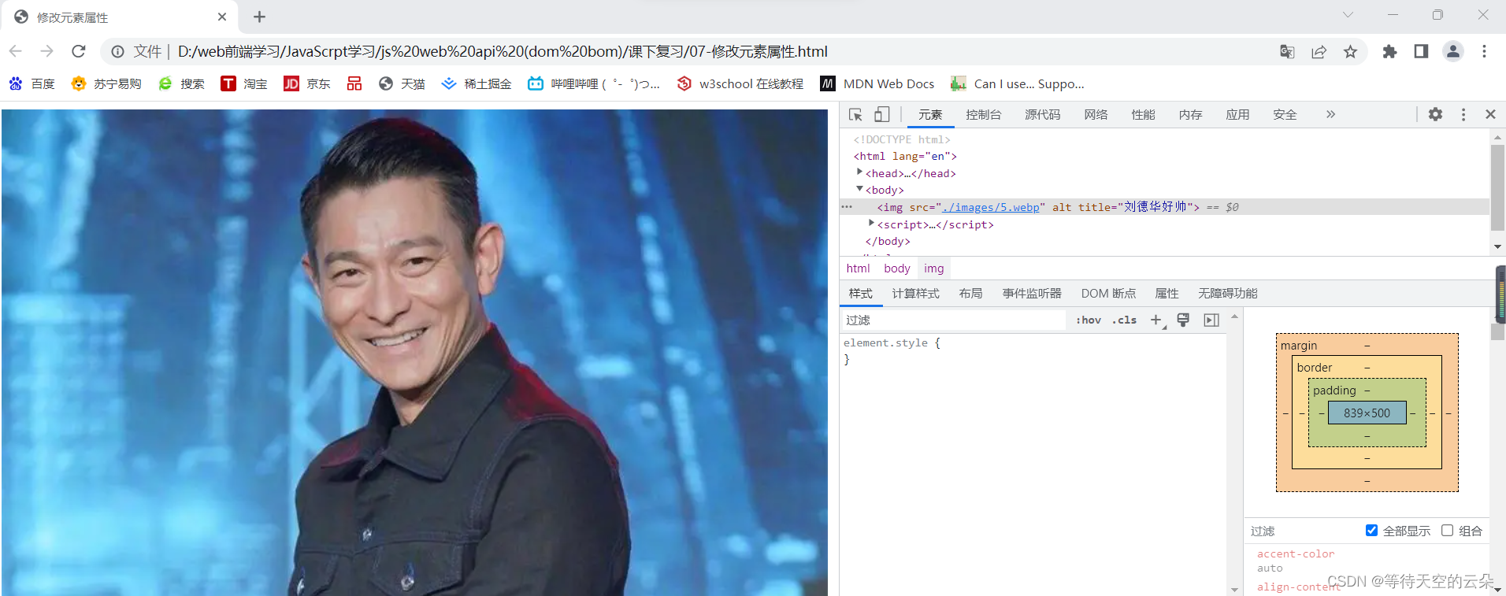Open the Can I use bookmark
1506x596 pixels.
click(x=1018, y=83)
